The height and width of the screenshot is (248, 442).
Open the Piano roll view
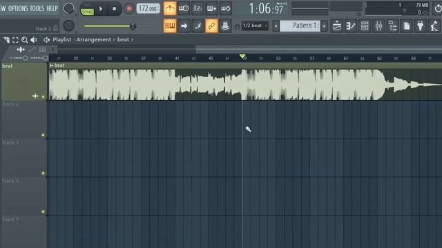click(x=351, y=26)
